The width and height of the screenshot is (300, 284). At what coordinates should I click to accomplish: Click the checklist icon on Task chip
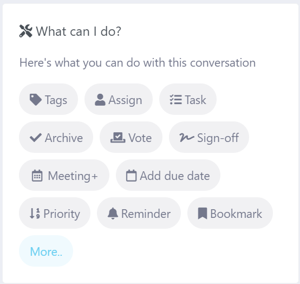tap(175, 100)
